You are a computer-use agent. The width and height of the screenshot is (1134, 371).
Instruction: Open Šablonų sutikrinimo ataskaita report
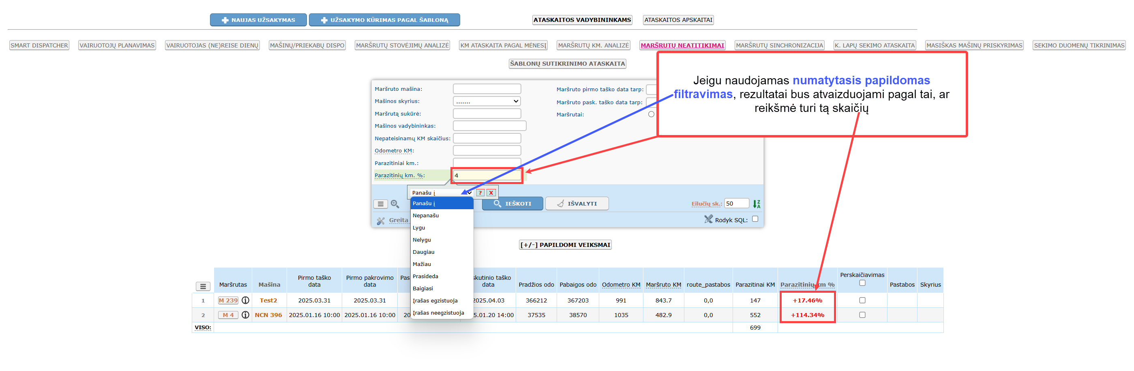(x=568, y=64)
